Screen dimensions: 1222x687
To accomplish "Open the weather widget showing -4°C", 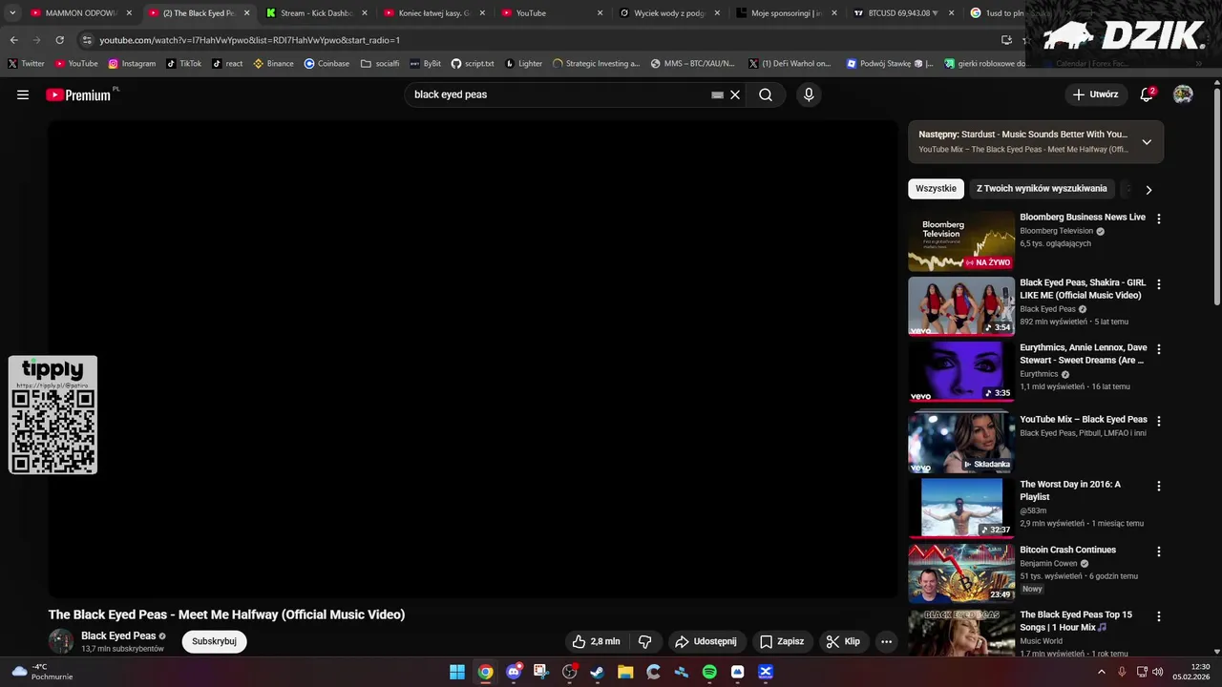I will [40, 672].
